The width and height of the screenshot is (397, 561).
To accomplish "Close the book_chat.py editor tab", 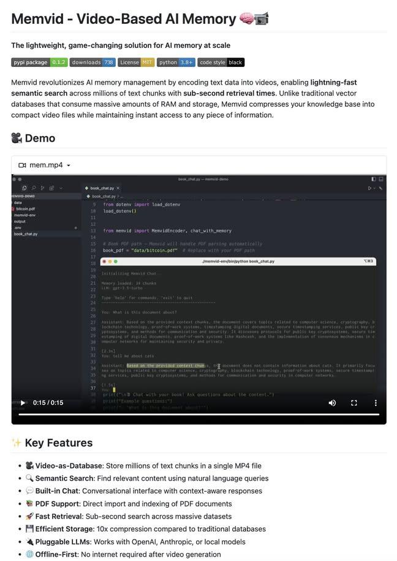I will point(118,188).
